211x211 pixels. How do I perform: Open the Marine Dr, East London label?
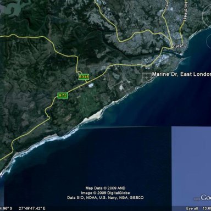[x=181, y=74]
